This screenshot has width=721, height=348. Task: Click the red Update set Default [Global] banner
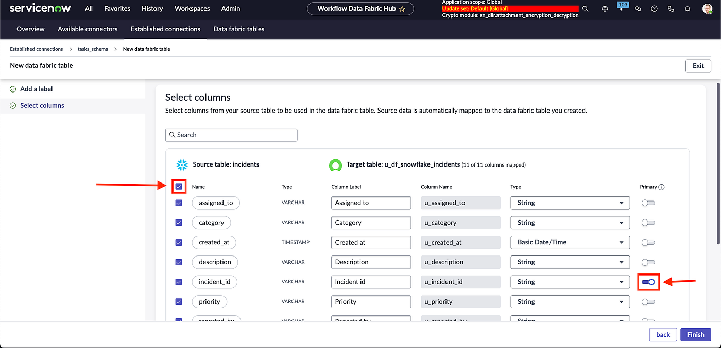click(x=510, y=9)
